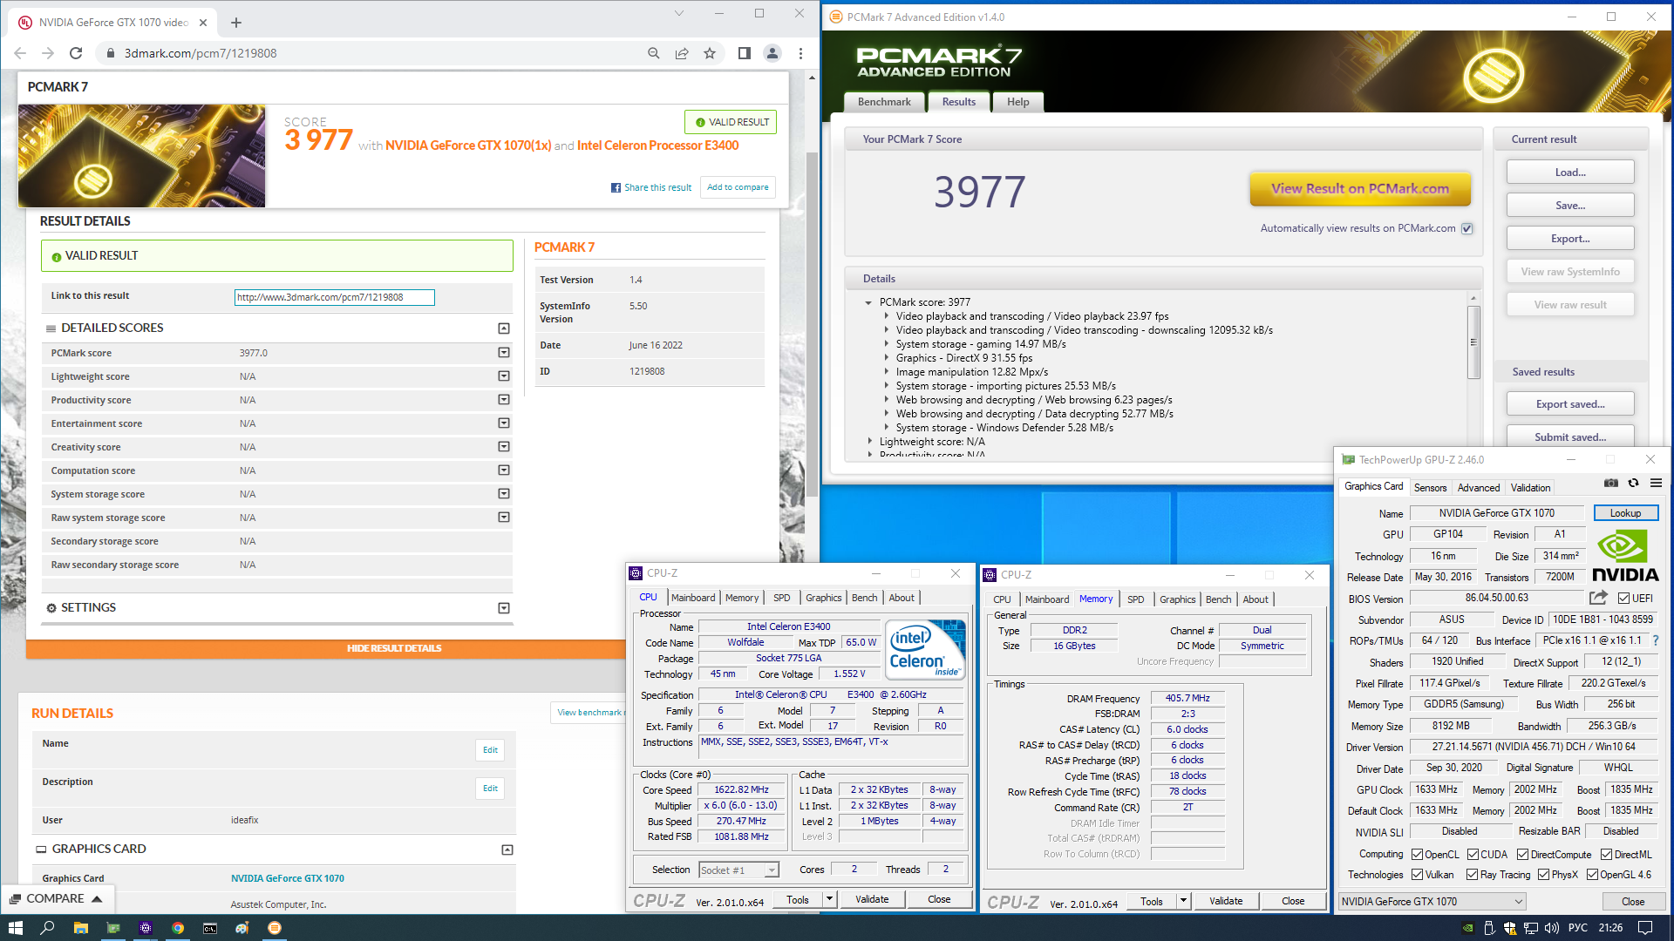Toggle automatically view results on PCMark.com checkbox
This screenshot has height=941, width=1674.
[x=1467, y=228]
